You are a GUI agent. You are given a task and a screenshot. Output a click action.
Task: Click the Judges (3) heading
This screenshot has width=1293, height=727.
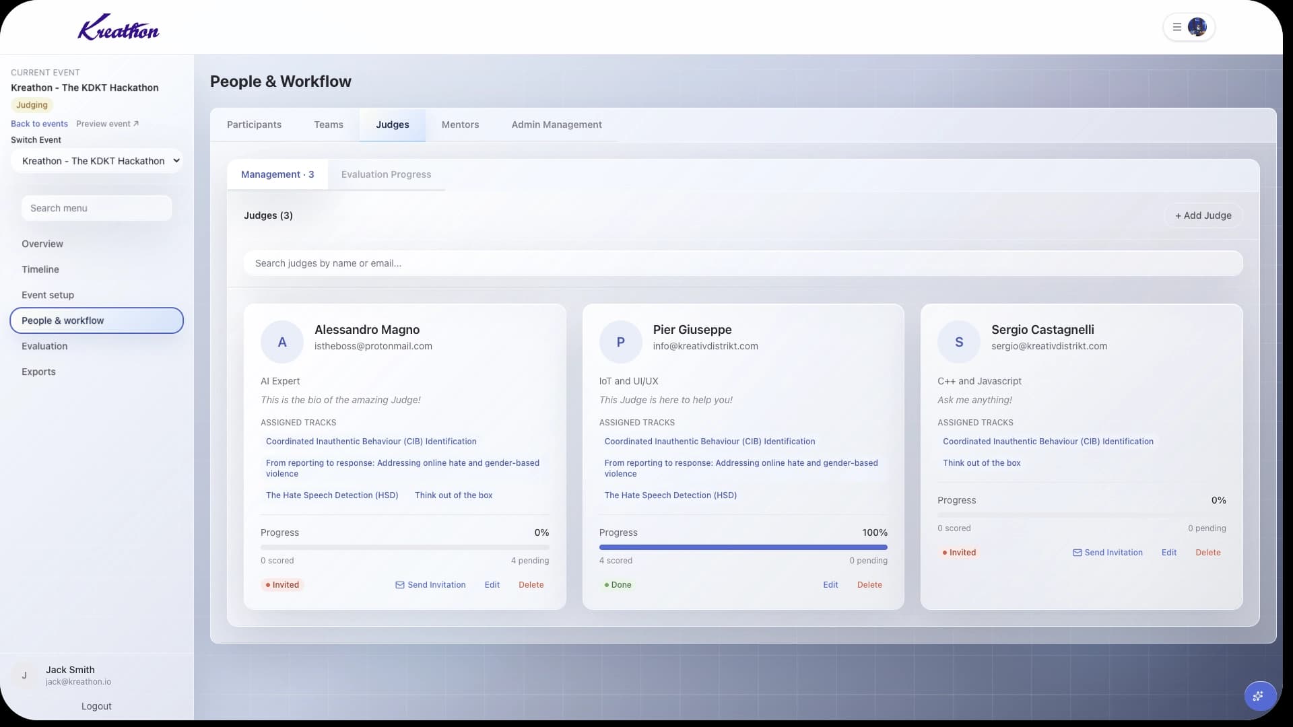click(268, 215)
